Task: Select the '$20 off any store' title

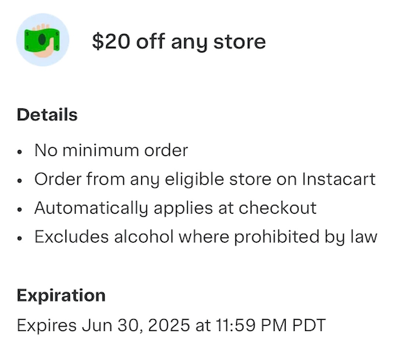Action: (179, 42)
